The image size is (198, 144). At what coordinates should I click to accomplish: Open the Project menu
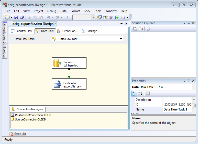tap(39, 11)
